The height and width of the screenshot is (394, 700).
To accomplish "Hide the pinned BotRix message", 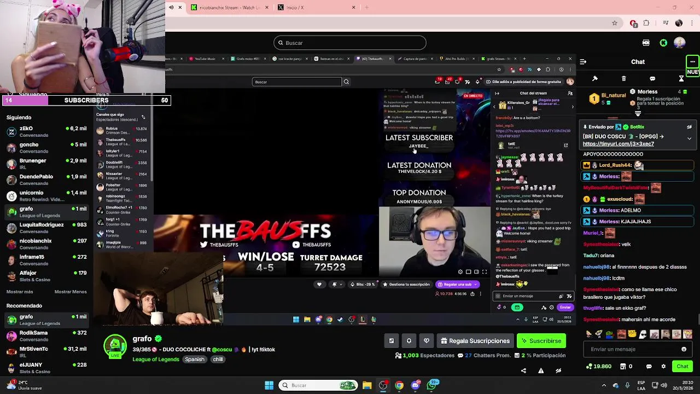I will pos(689,127).
